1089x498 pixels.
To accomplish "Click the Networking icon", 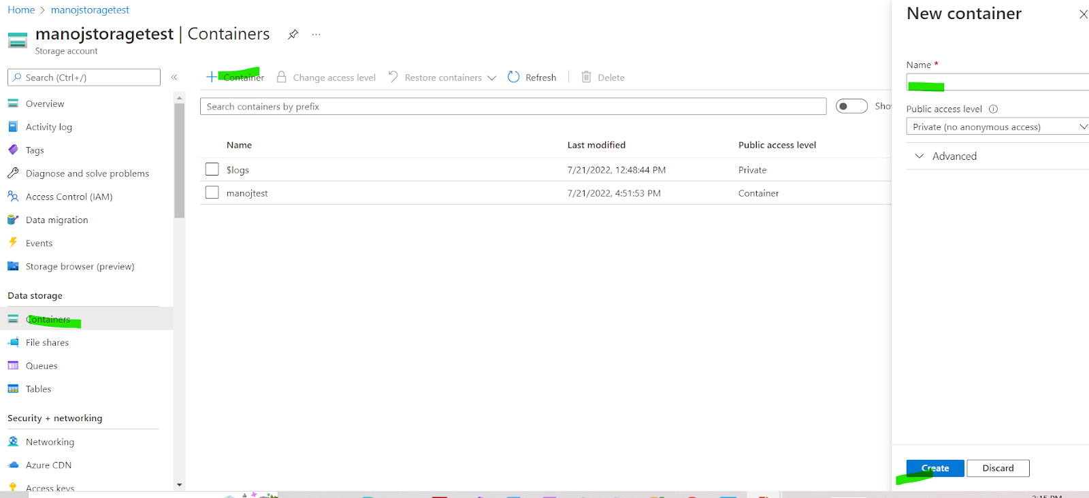I will point(13,442).
